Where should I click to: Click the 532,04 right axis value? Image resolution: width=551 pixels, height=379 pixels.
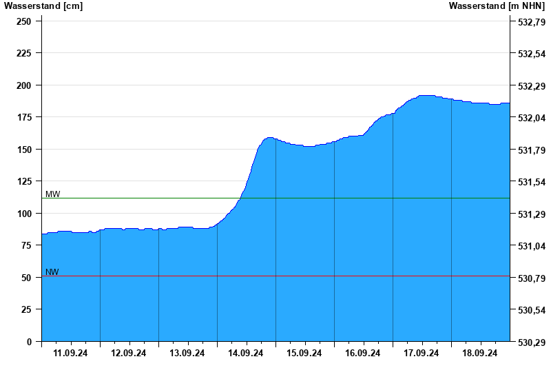(x=532, y=118)
